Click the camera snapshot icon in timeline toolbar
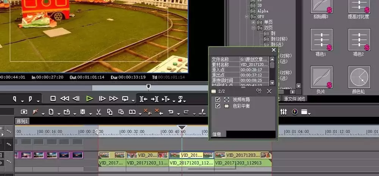The height and width of the screenshot is (176, 379). (23, 112)
